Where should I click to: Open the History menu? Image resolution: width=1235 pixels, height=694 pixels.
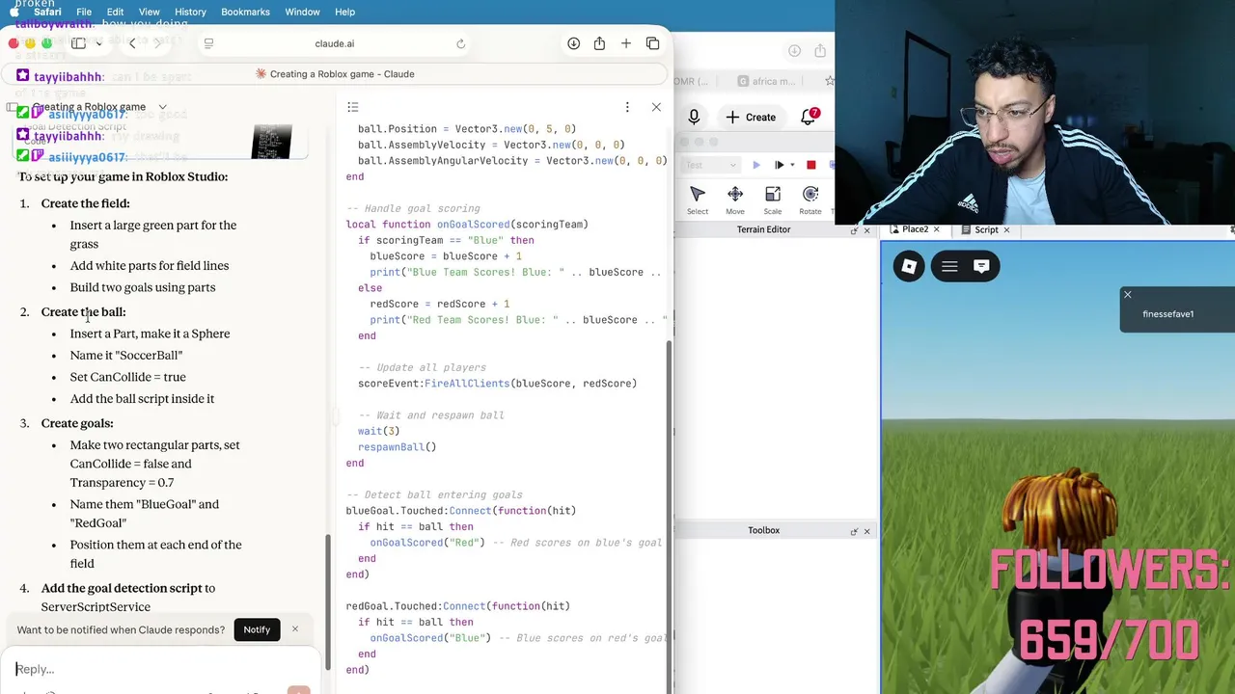[190, 12]
